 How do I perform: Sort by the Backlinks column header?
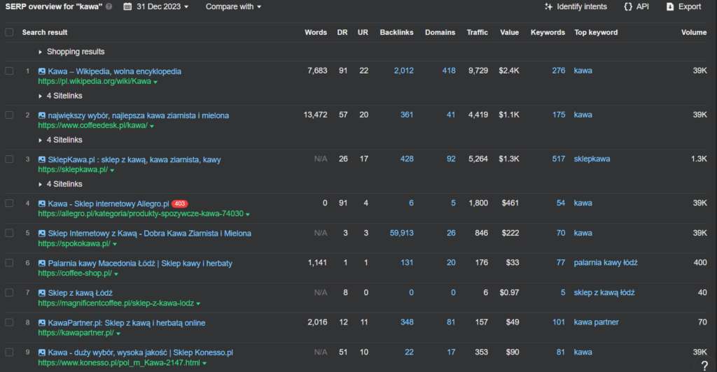(396, 32)
